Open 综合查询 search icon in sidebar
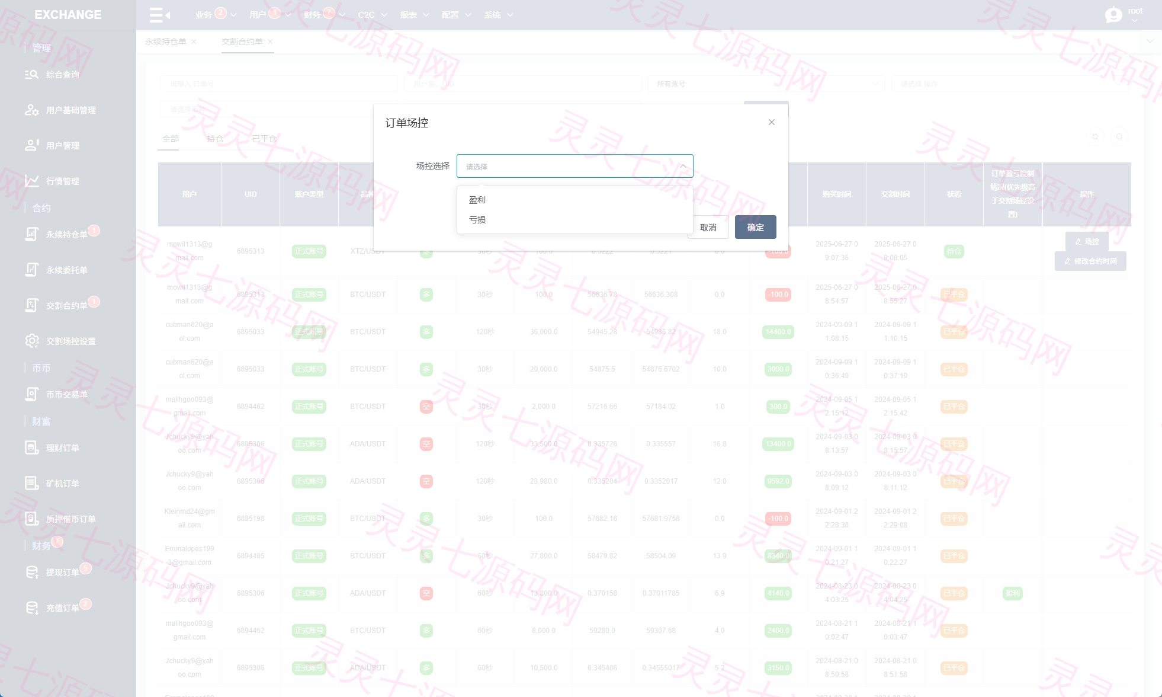 [x=31, y=75]
